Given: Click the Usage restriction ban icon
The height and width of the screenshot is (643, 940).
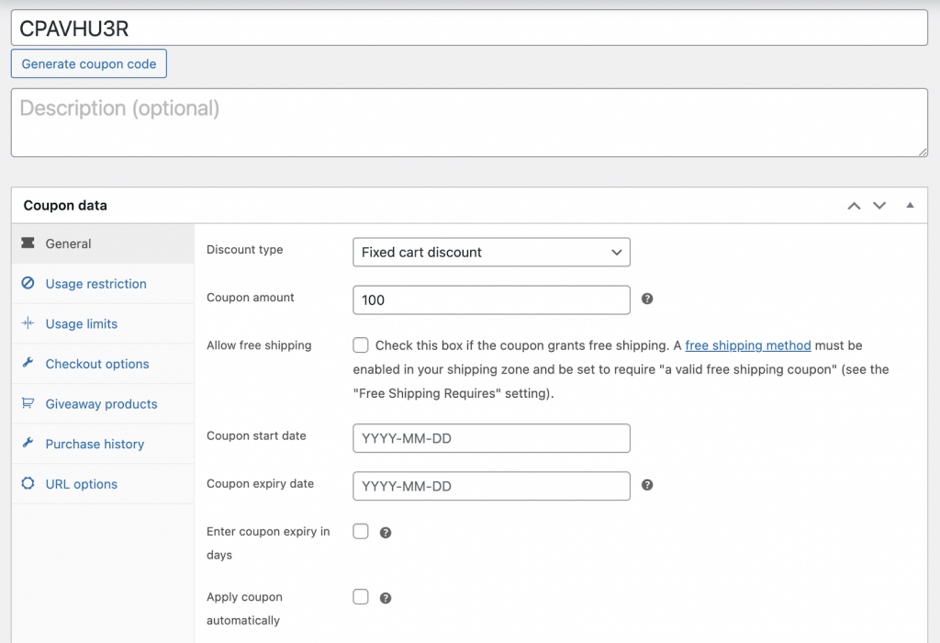Looking at the screenshot, I should coord(28,283).
